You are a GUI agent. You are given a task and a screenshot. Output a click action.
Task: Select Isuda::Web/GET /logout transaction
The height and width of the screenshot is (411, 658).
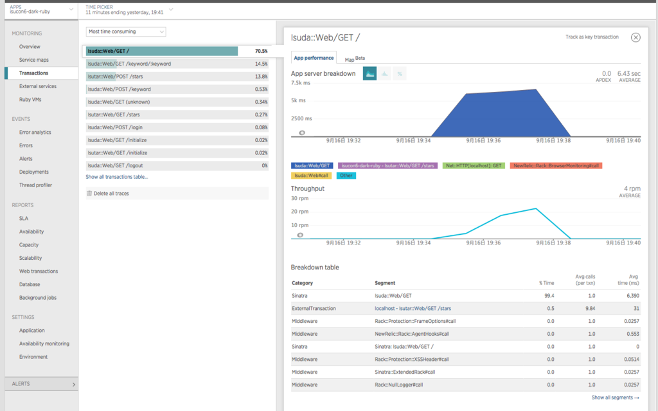177,165
